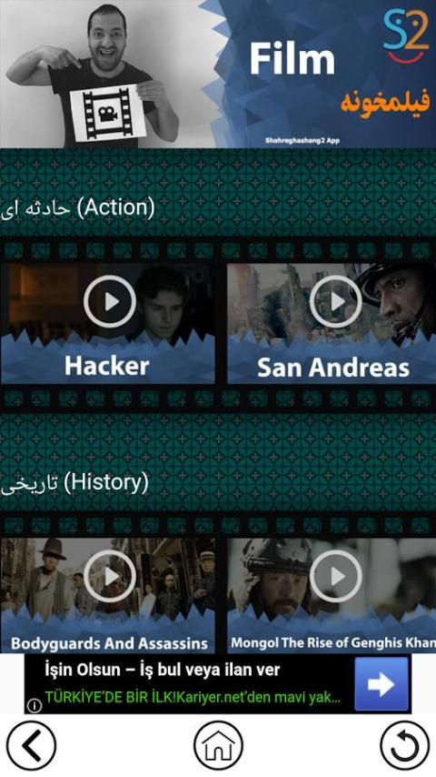Play Mongol The Rise of Genghis Khan

tap(336, 576)
